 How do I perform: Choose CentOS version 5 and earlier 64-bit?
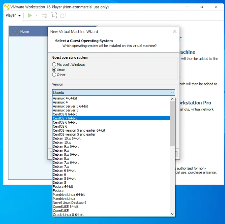coord(111,130)
